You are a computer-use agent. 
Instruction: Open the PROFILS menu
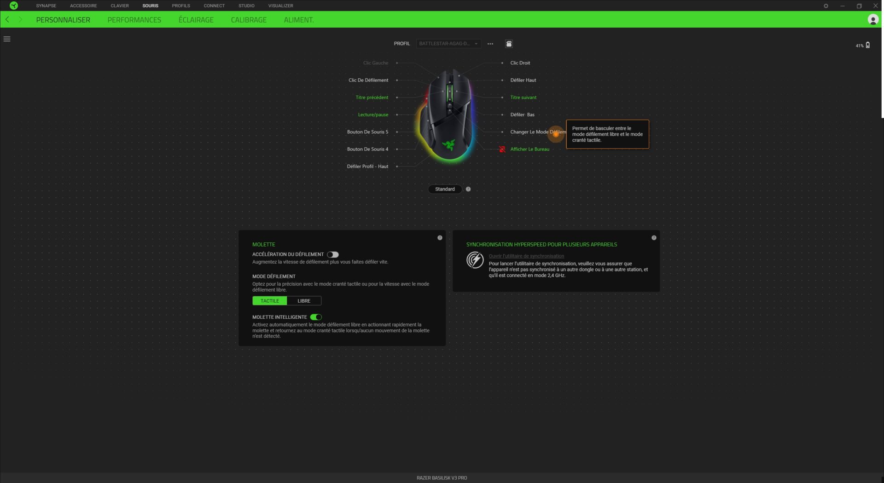(181, 6)
